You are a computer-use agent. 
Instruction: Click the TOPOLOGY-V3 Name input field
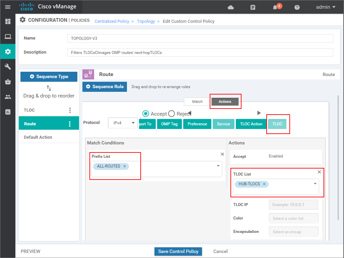click(200, 38)
